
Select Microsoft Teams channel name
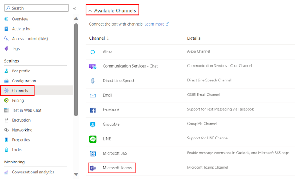(117, 168)
